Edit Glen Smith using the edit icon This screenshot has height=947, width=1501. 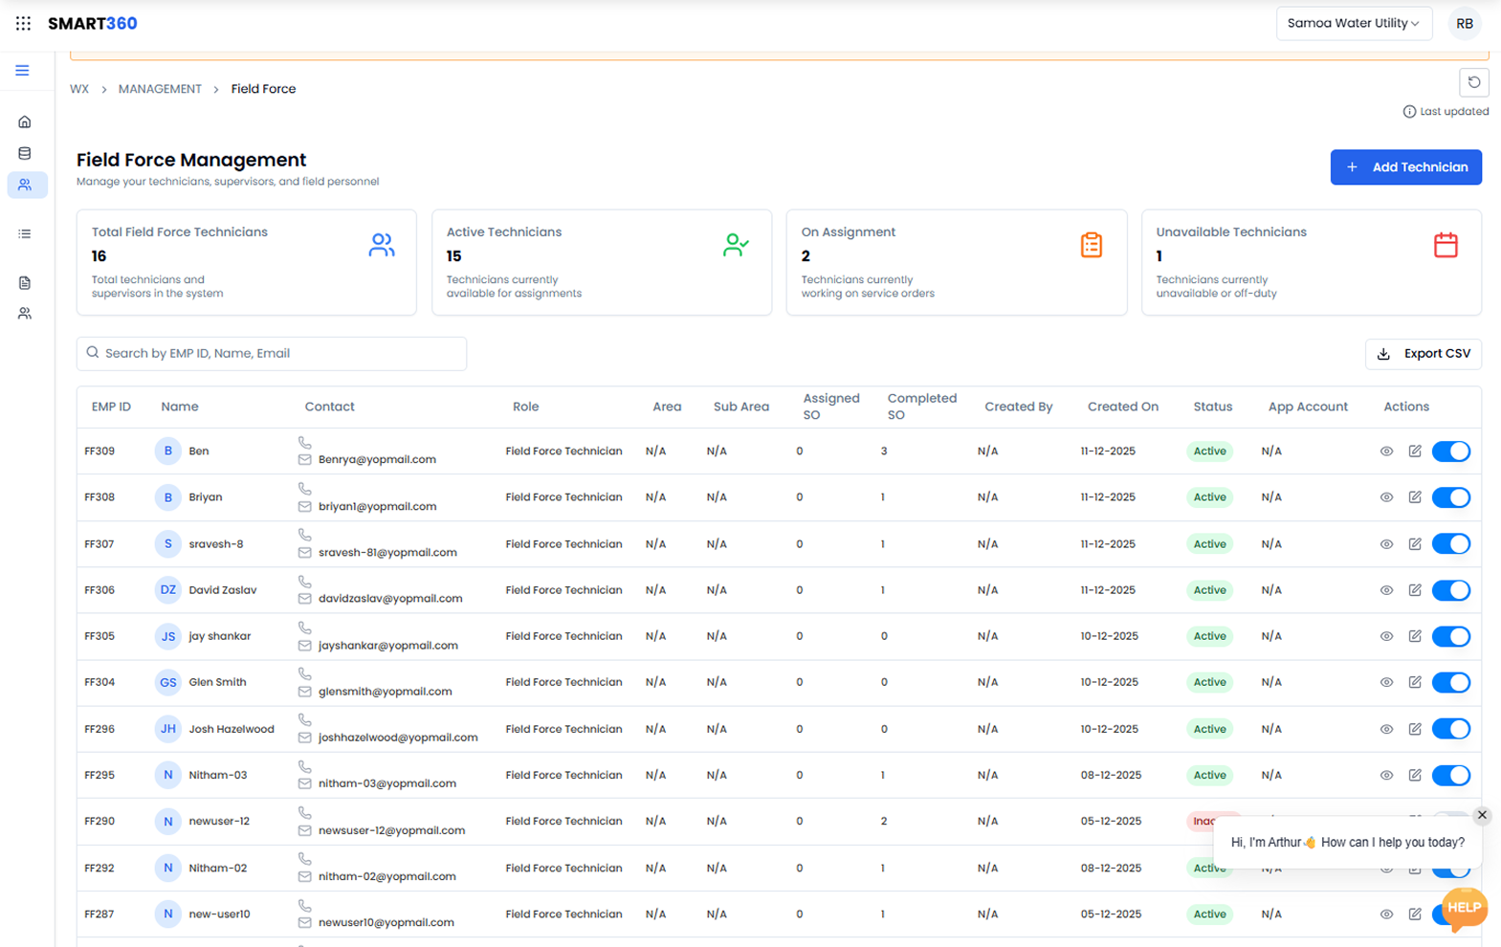click(x=1415, y=682)
